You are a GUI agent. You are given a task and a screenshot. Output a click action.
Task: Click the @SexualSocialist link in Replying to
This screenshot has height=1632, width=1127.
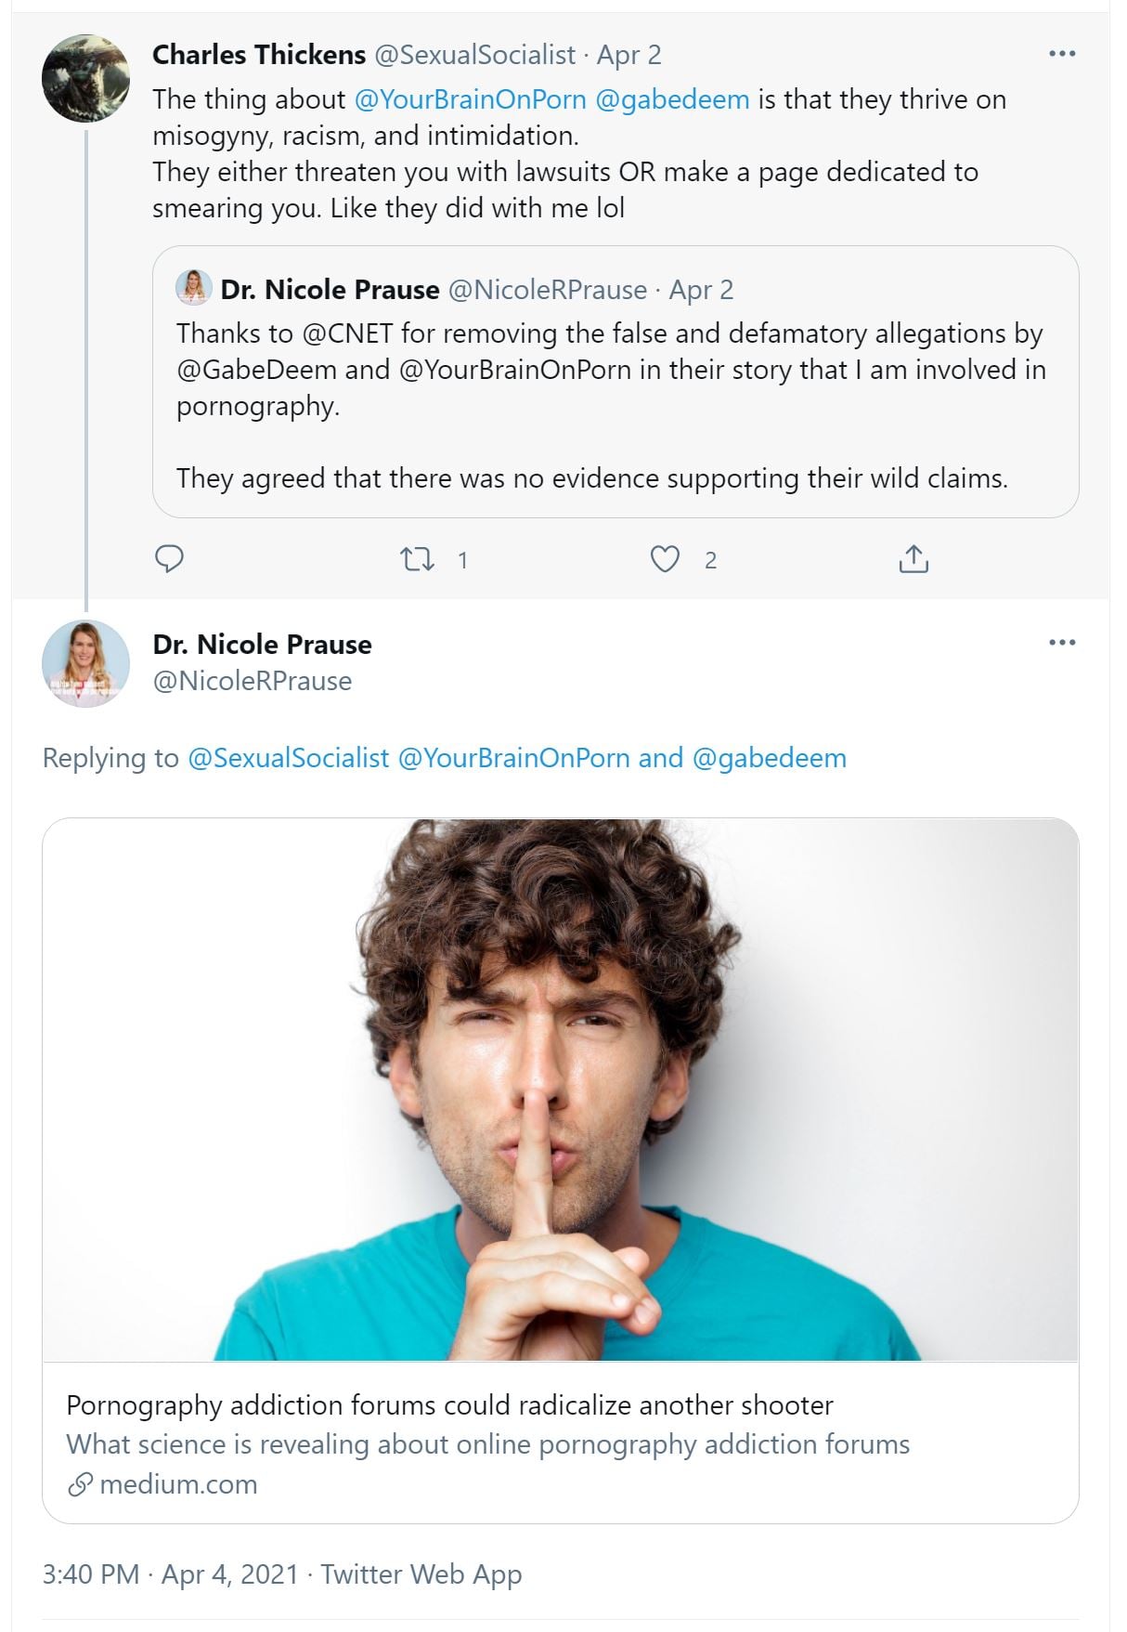click(x=288, y=758)
